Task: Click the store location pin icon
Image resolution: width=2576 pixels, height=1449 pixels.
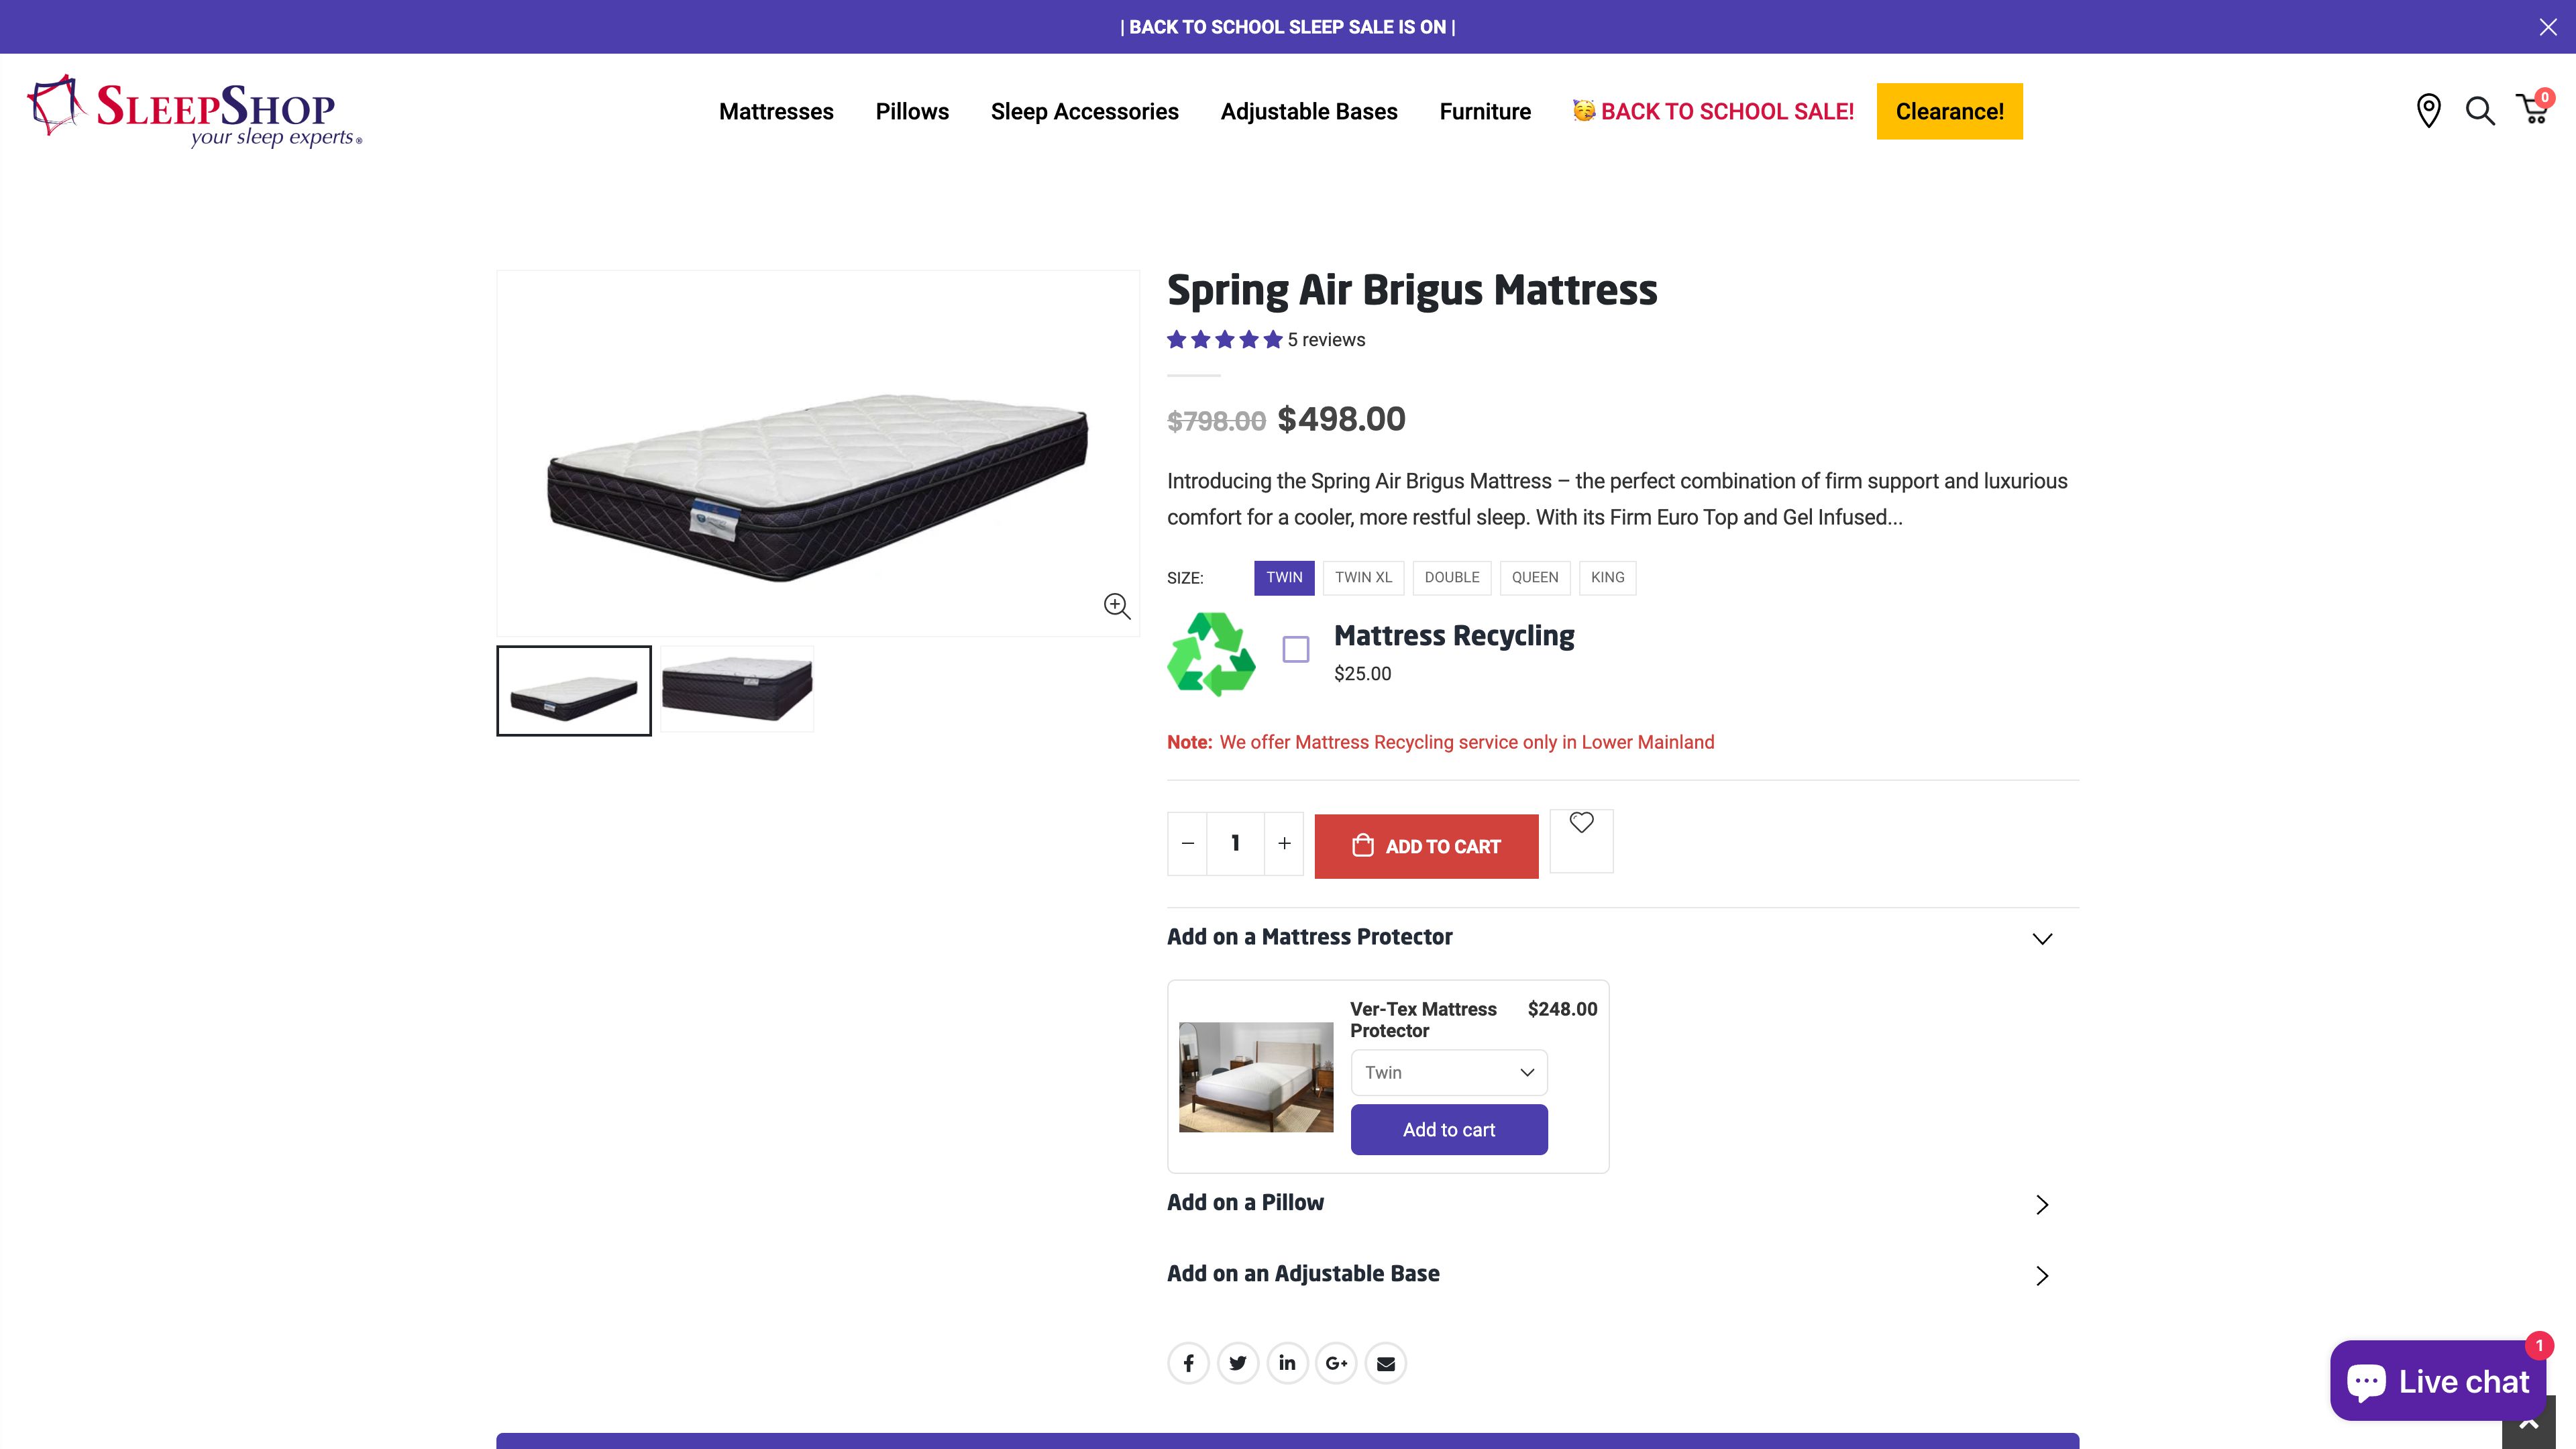Action: click(2428, 111)
